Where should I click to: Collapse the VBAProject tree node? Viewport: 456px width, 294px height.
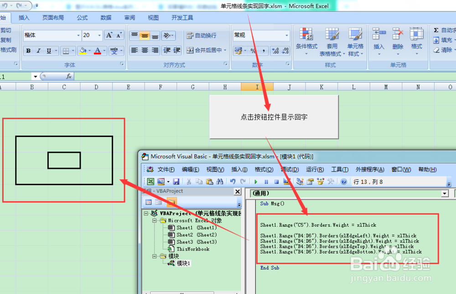click(x=146, y=213)
